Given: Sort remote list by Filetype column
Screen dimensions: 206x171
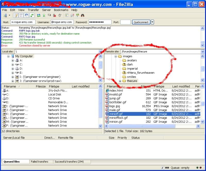Looking at the screenshot, I should click(x=161, y=86).
